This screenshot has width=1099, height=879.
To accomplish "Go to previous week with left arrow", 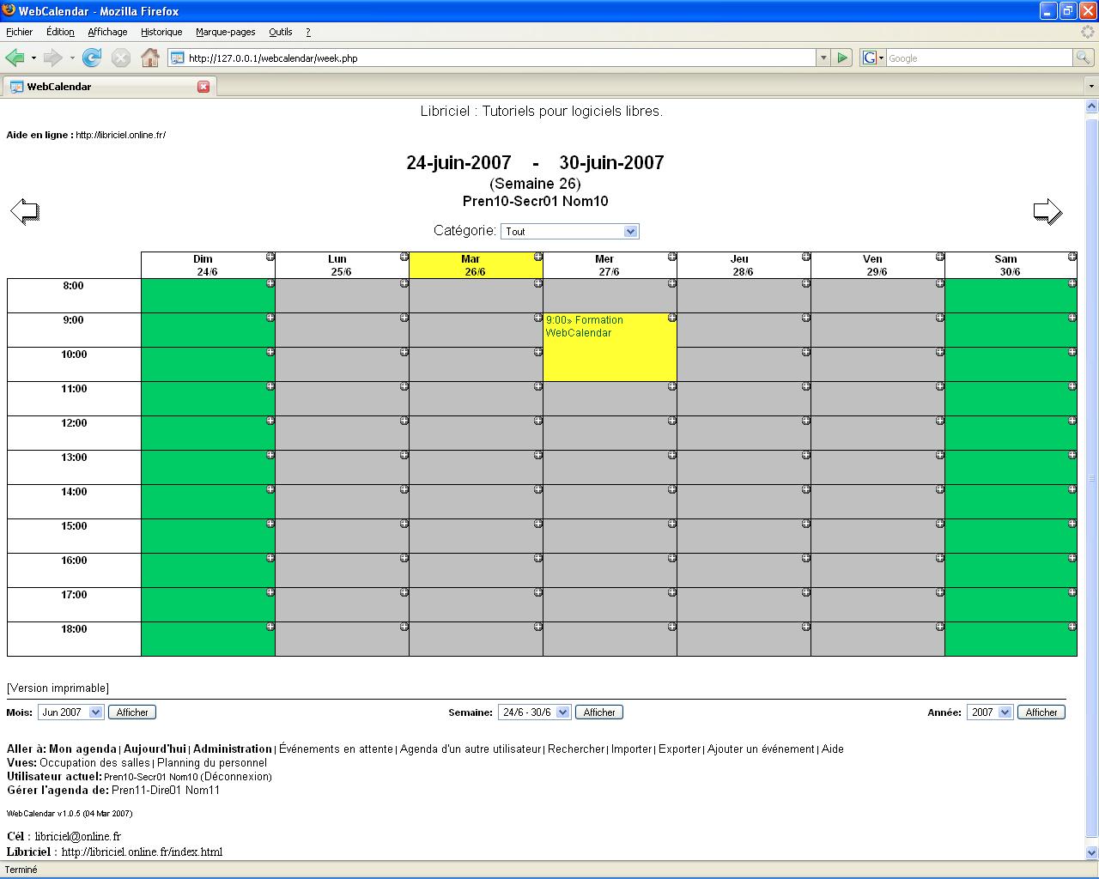I will (x=25, y=211).
